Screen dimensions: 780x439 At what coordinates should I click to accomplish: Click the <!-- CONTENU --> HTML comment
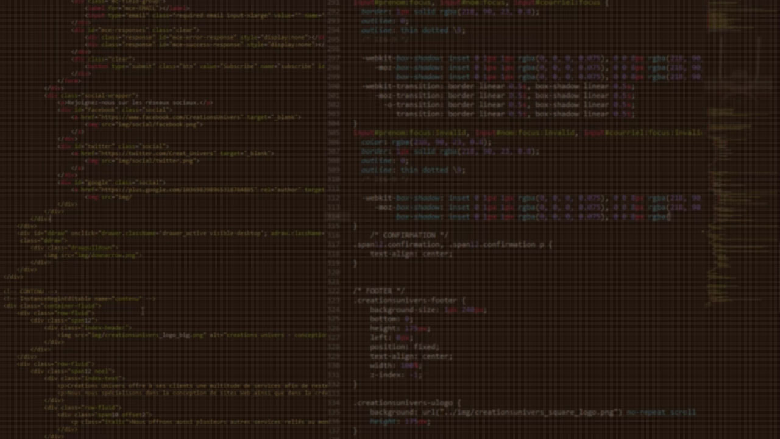(x=30, y=291)
